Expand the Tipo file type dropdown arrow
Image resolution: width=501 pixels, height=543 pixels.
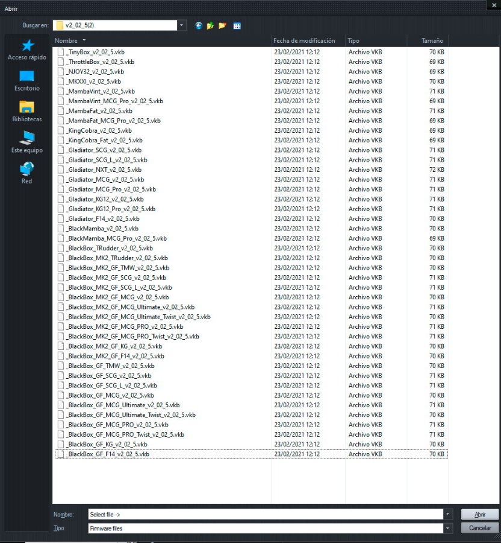click(x=447, y=528)
